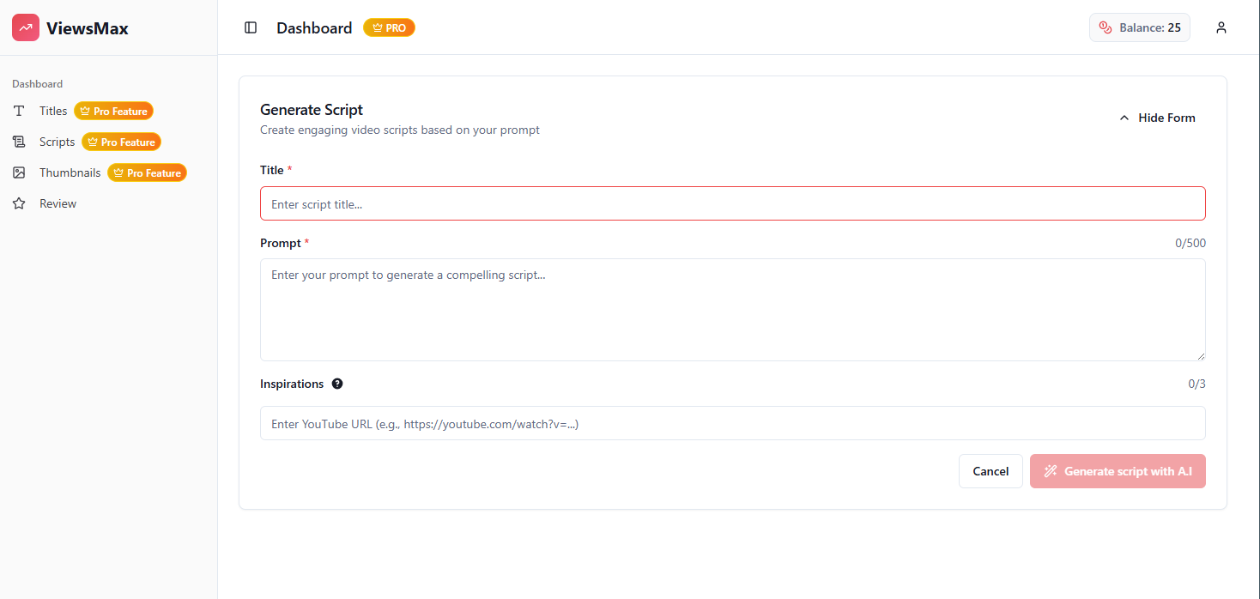Click the Balance: 25 button
This screenshot has width=1260, height=599.
tap(1140, 27)
